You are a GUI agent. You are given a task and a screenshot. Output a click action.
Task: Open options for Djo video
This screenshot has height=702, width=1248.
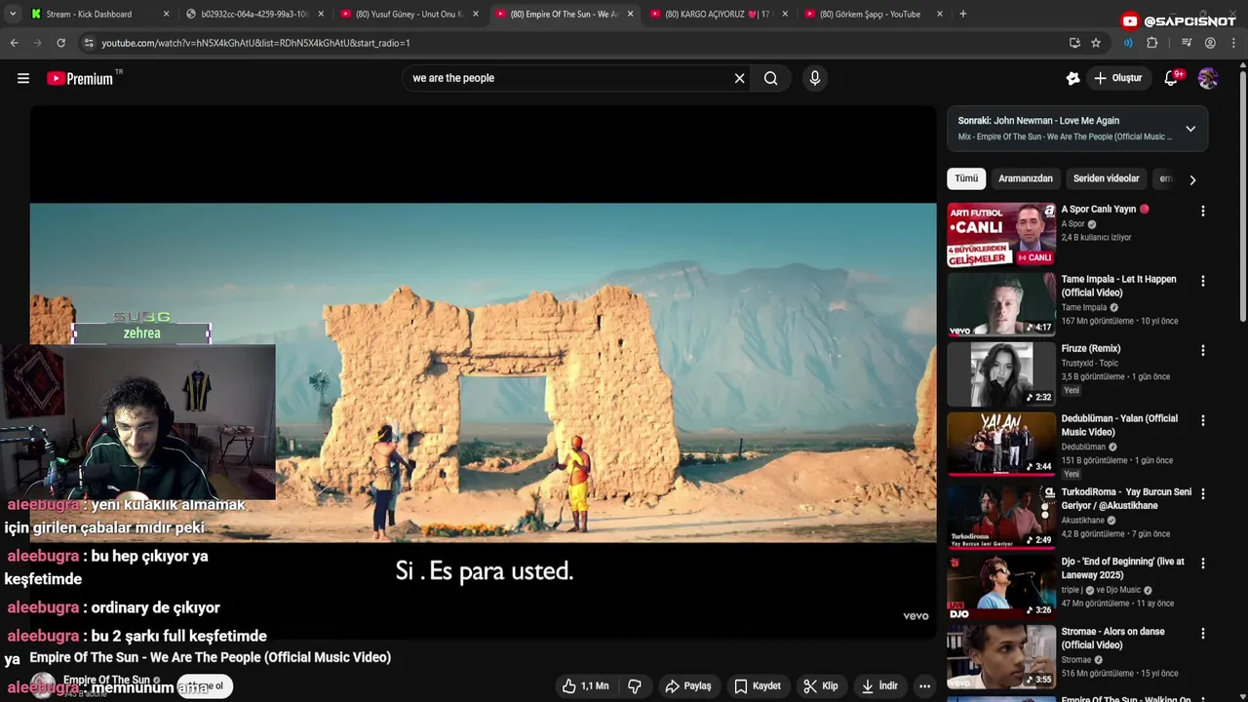(1202, 563)
